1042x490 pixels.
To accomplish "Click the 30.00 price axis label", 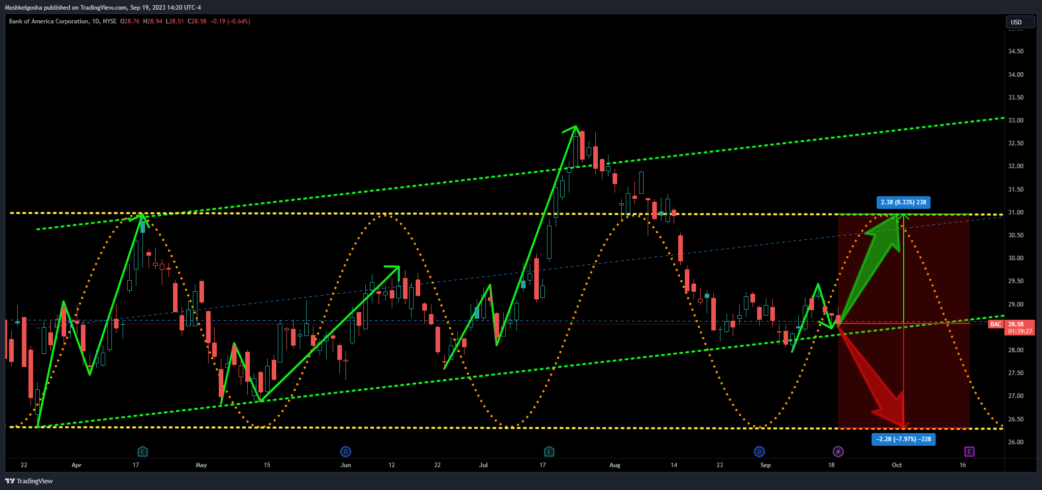I will point(1016,258).
